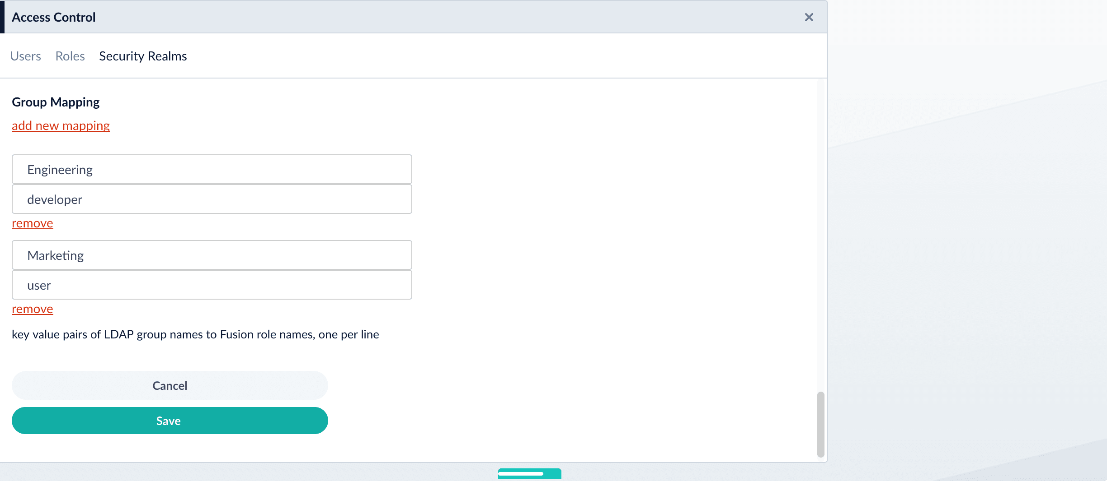1107x481 pixels.
Task: Click the LDAP group names help text
Action: point(195,334)
